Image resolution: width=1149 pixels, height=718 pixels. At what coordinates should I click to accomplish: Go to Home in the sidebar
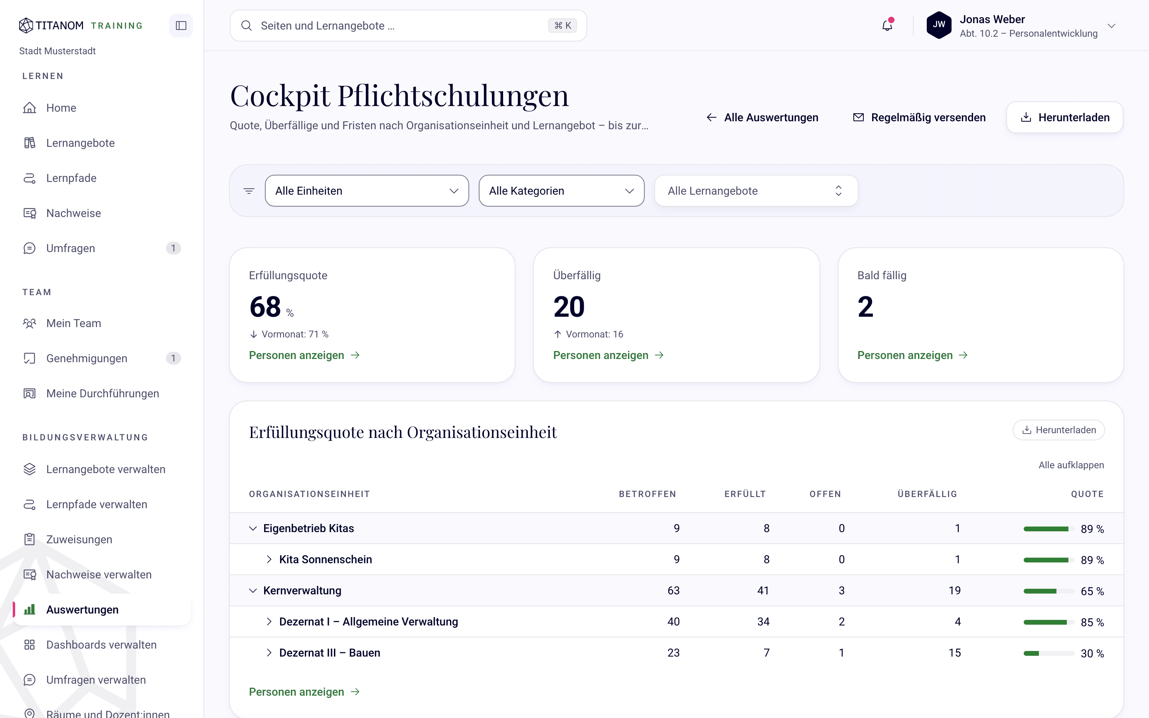(102, 108)
